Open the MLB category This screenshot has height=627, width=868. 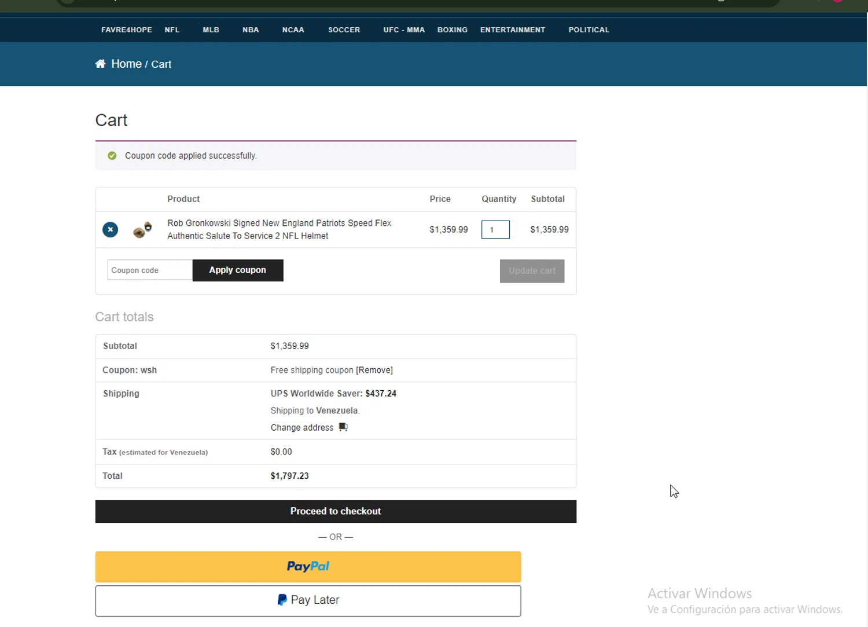pos(211,30)
